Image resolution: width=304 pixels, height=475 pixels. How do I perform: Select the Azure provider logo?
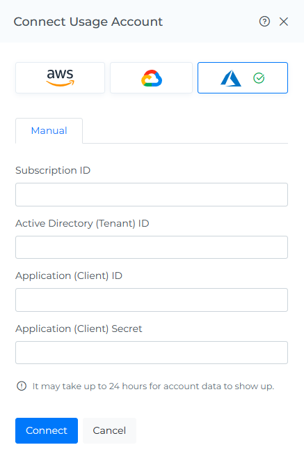[231, 78]
